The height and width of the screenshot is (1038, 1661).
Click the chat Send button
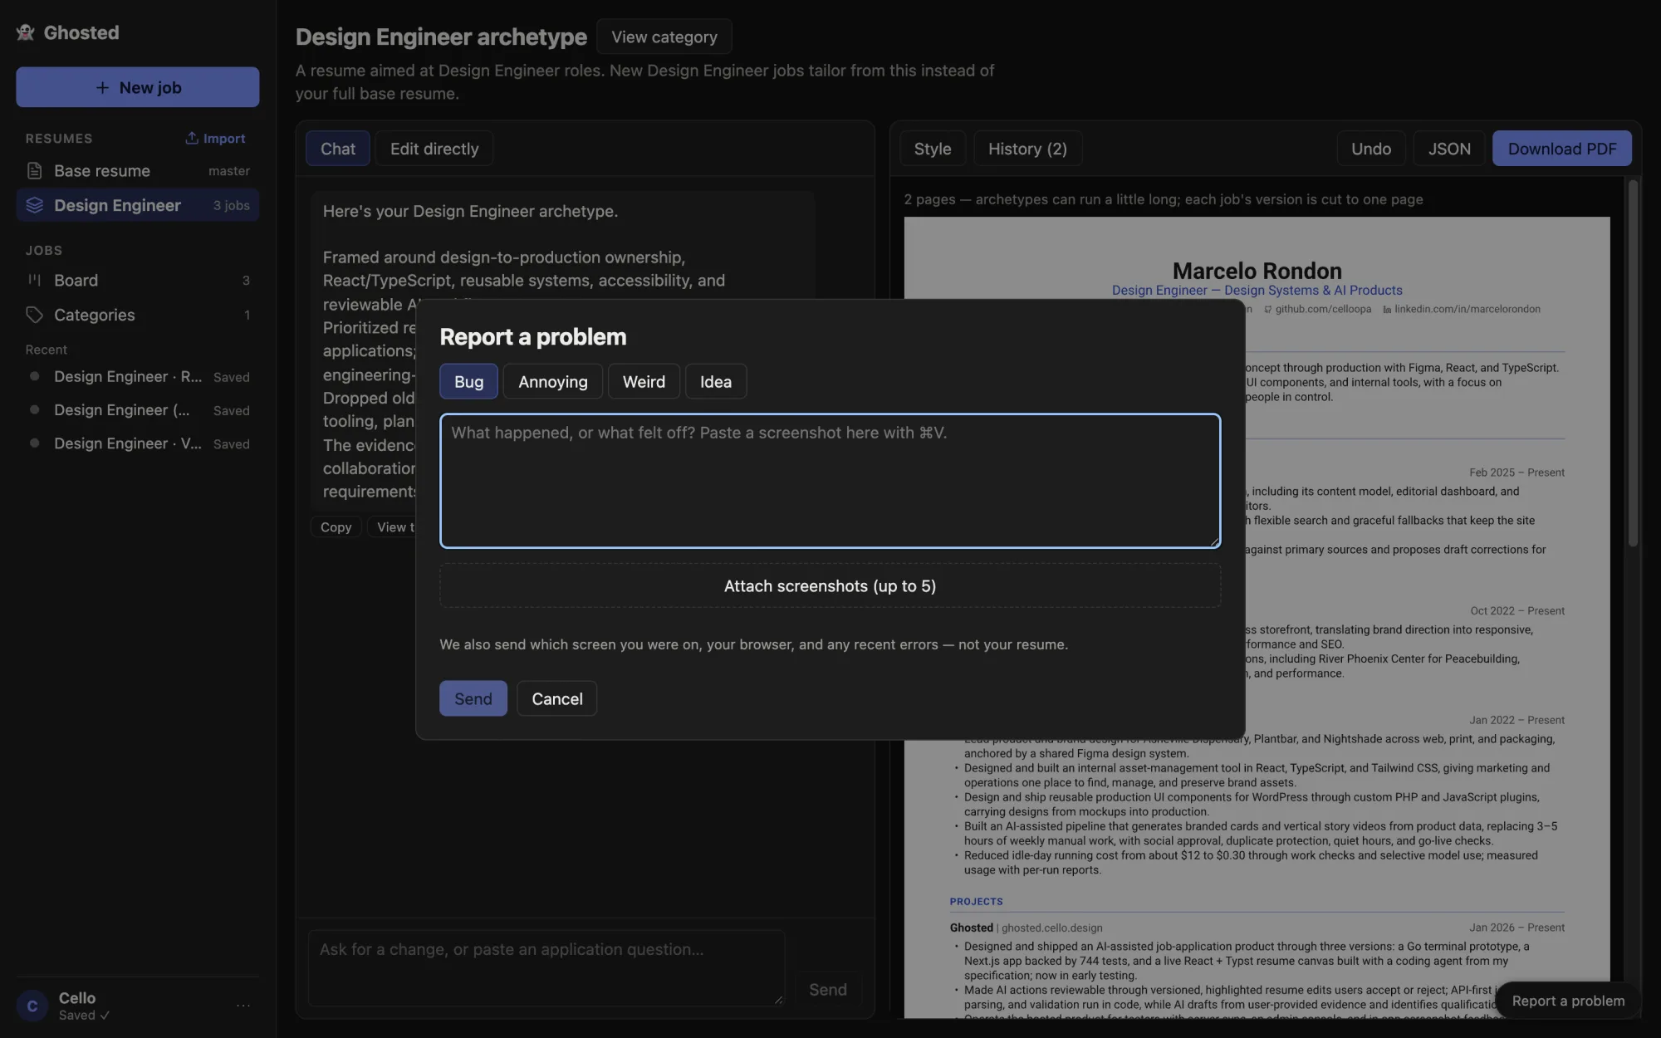tap(828, 990)
